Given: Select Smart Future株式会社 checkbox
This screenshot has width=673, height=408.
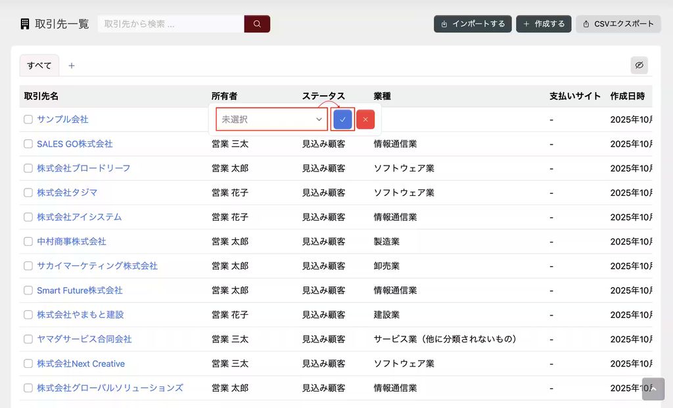Looking at the screenshot, I should click(x=28, y=290).
